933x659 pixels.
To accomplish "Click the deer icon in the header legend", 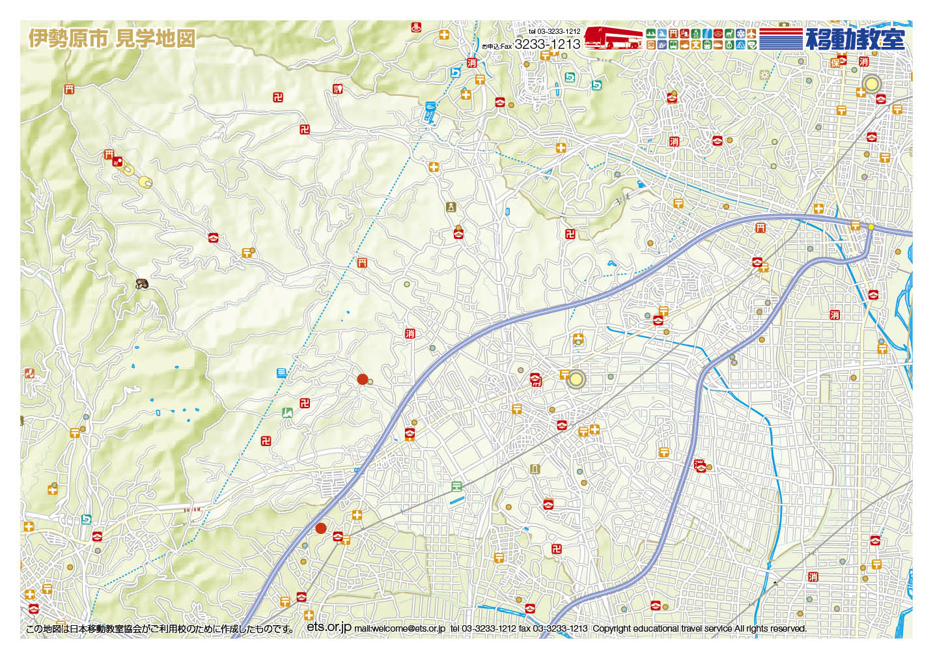I will click(x=729, y=33).
